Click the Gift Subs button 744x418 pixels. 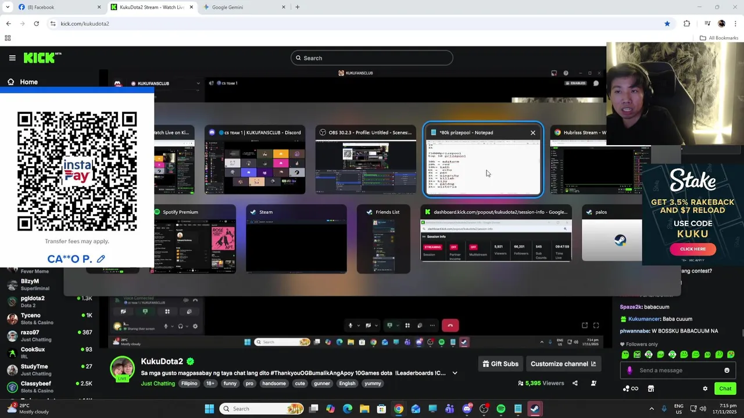[500, 364]
